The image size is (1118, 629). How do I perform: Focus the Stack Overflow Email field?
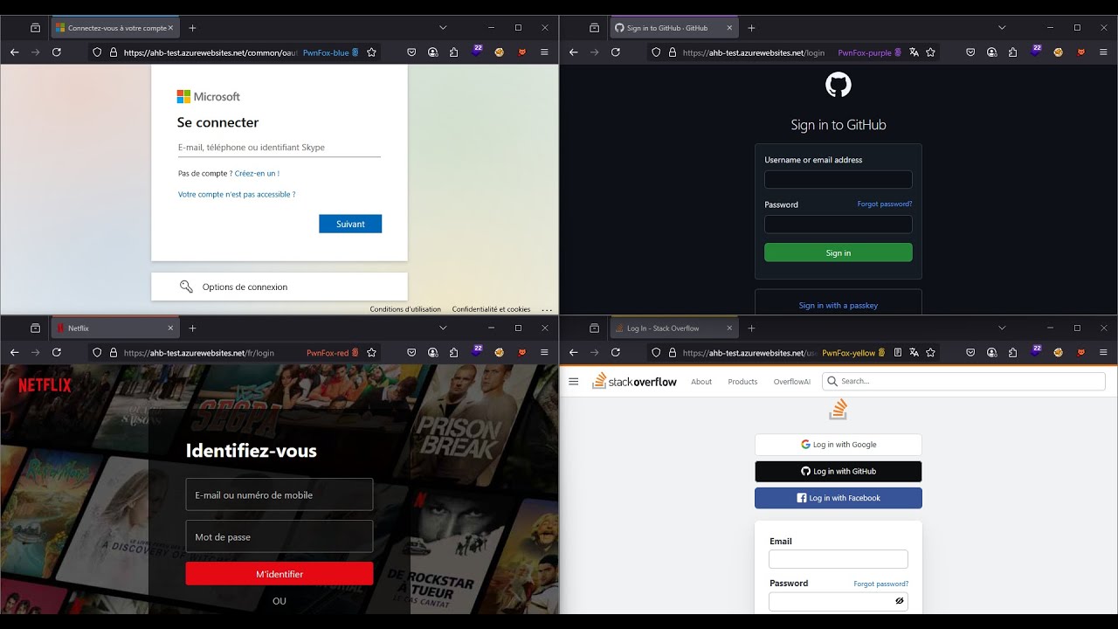(x=838, y=559)
